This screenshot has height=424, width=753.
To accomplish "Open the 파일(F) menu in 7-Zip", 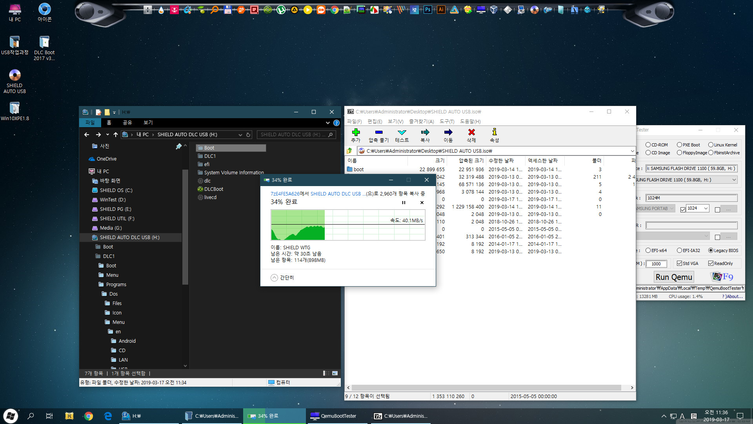I will click(354, 121).
